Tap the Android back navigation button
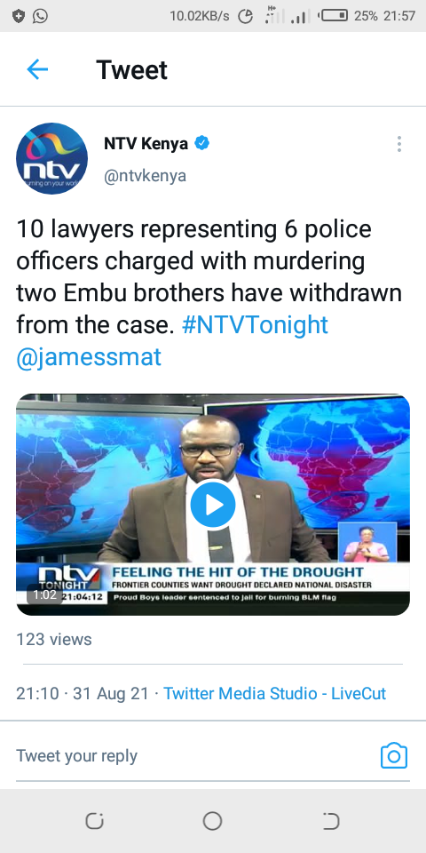 [330, 821]
